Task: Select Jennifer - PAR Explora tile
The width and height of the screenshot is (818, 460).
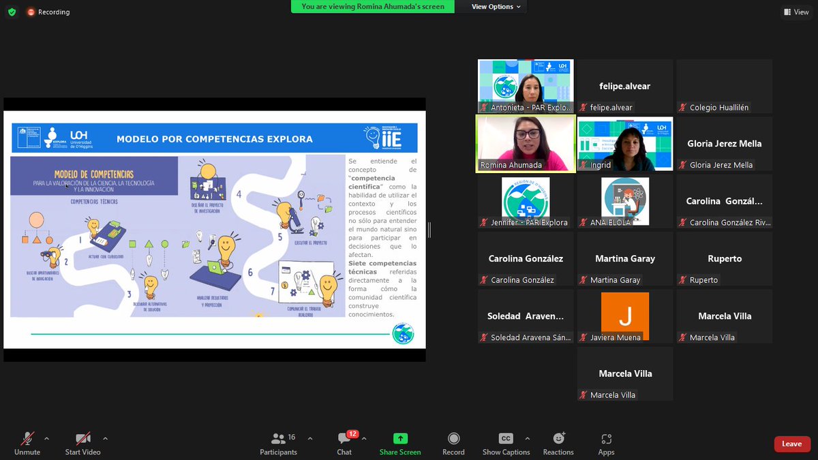Action: coord(526,201)
